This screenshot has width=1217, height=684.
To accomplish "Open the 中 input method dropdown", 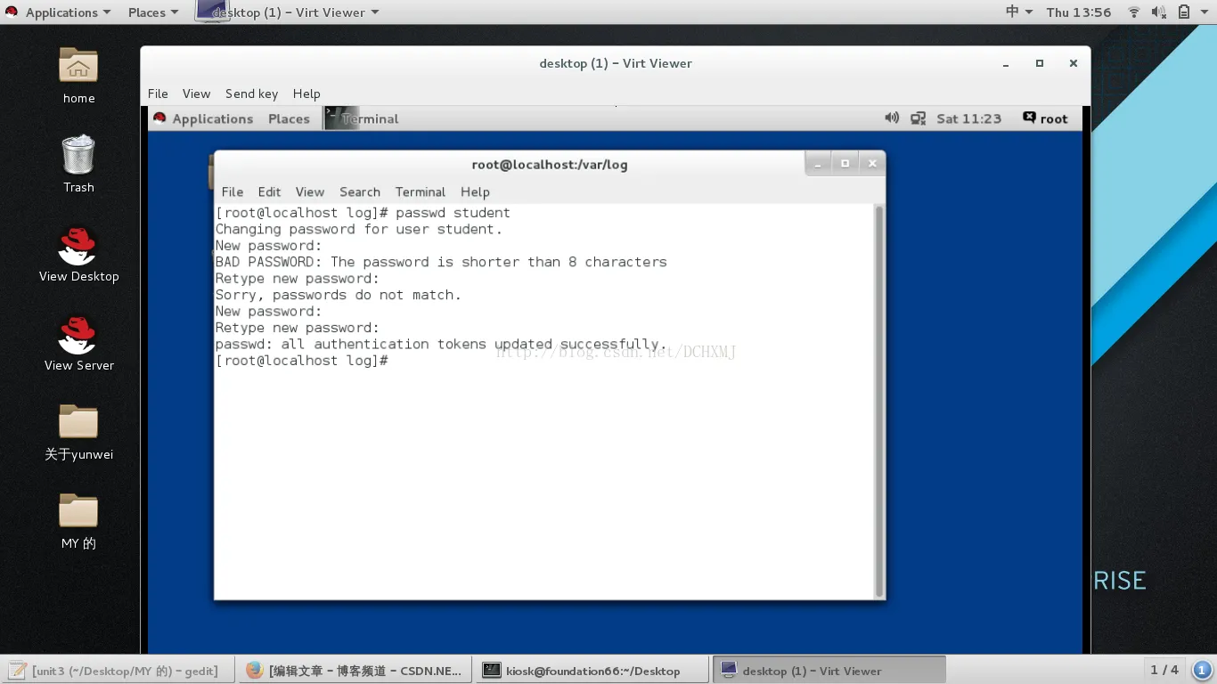I will [1019, 12].
